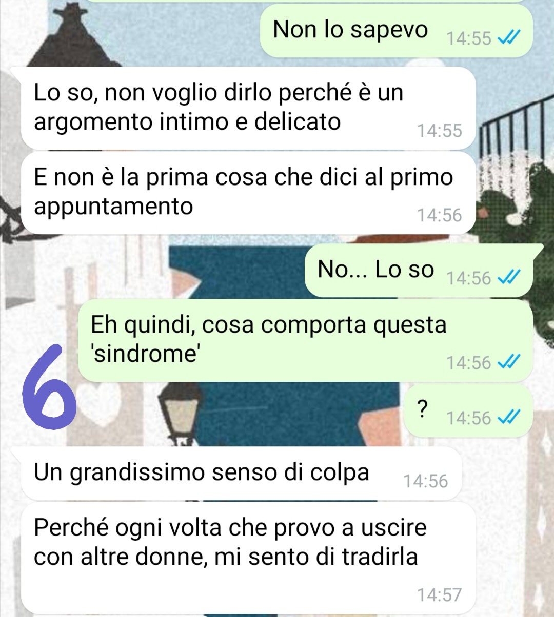The width and height of the screenshot is (554, 617).
Task: Select the 'Non lo sapevo' message bubble
Action: pos(396,31)
